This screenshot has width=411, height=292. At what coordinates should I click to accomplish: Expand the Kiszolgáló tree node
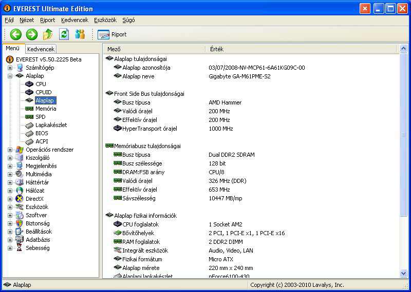[10, 158]
